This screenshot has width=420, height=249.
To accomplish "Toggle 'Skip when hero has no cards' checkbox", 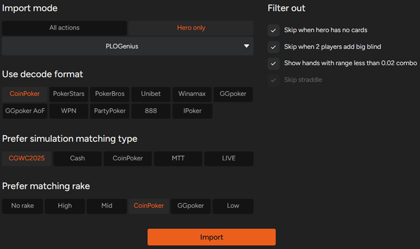I will click(x=273, y=30).
